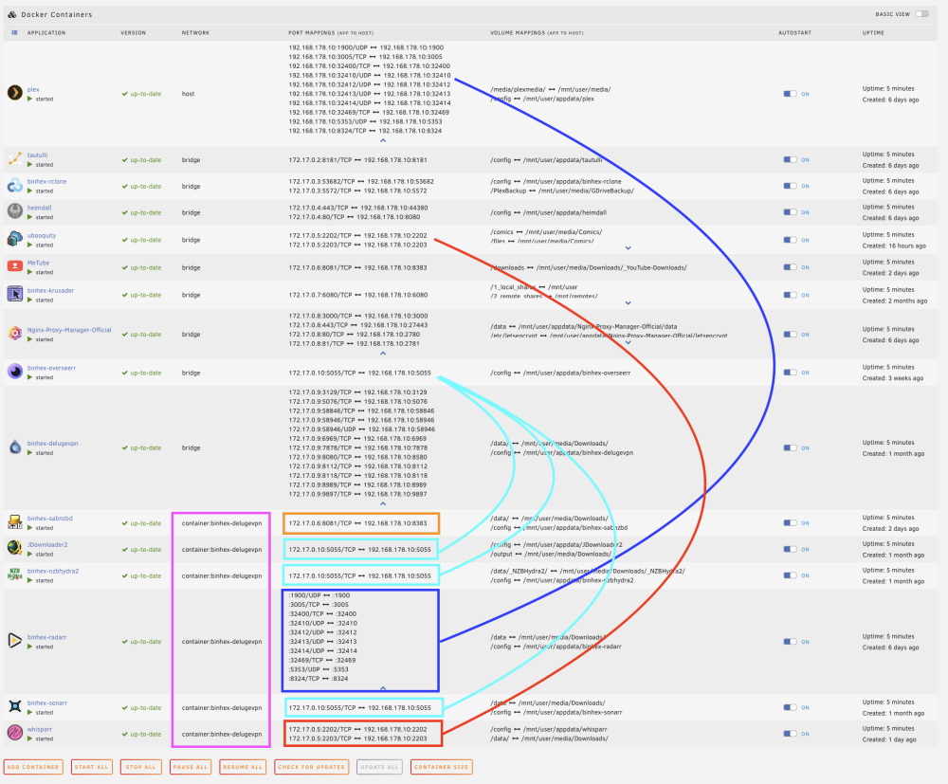Click the Application column header
The height and width of the screenshot is (784, 948).
[x=46, y=32]
